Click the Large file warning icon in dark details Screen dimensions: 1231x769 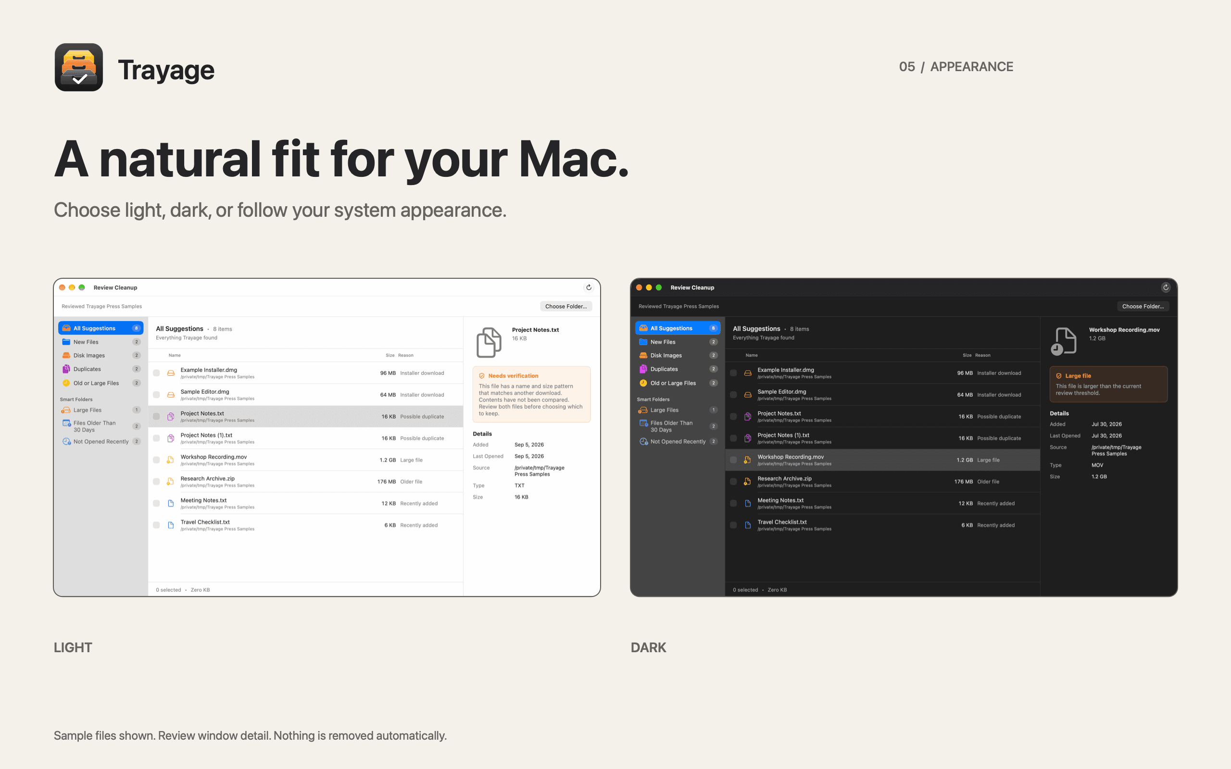click(1058, 376)
